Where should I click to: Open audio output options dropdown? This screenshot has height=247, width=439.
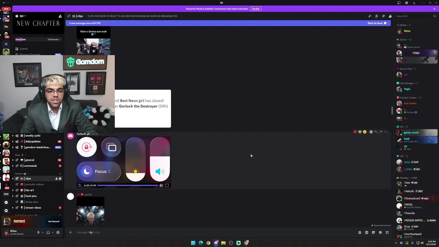tap(52, 232)
